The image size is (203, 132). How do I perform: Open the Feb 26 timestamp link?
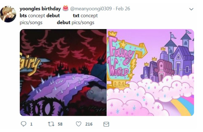[123, 9]
